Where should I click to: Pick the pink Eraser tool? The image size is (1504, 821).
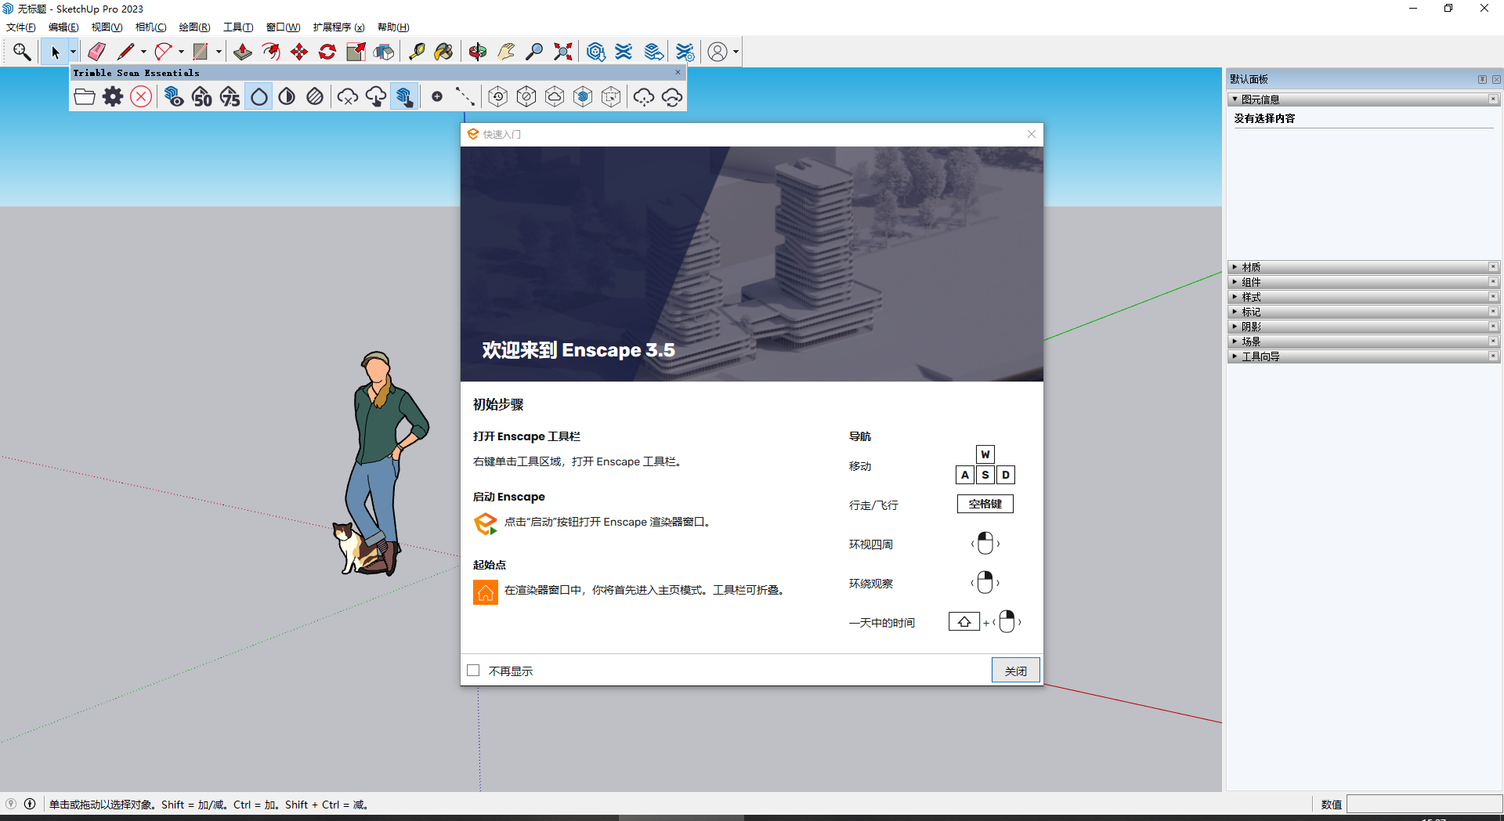[96, 52]
